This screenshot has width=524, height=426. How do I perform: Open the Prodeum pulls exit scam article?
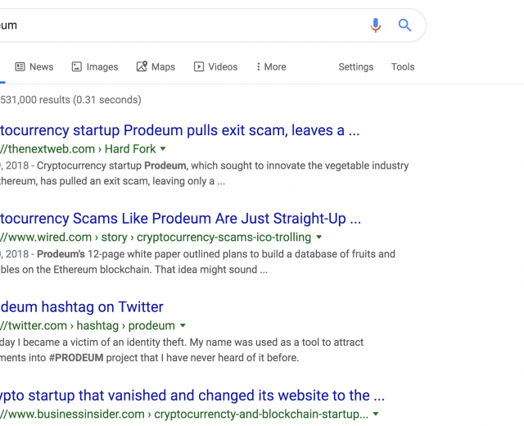click(x=179, y=130)
